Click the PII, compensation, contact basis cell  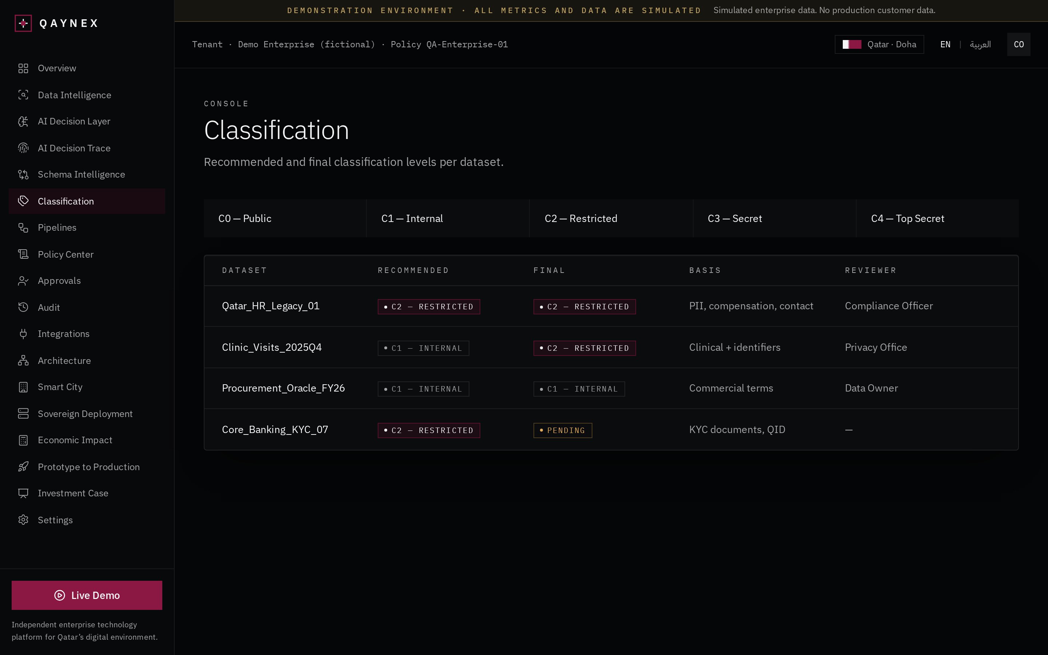pos(751,306)
